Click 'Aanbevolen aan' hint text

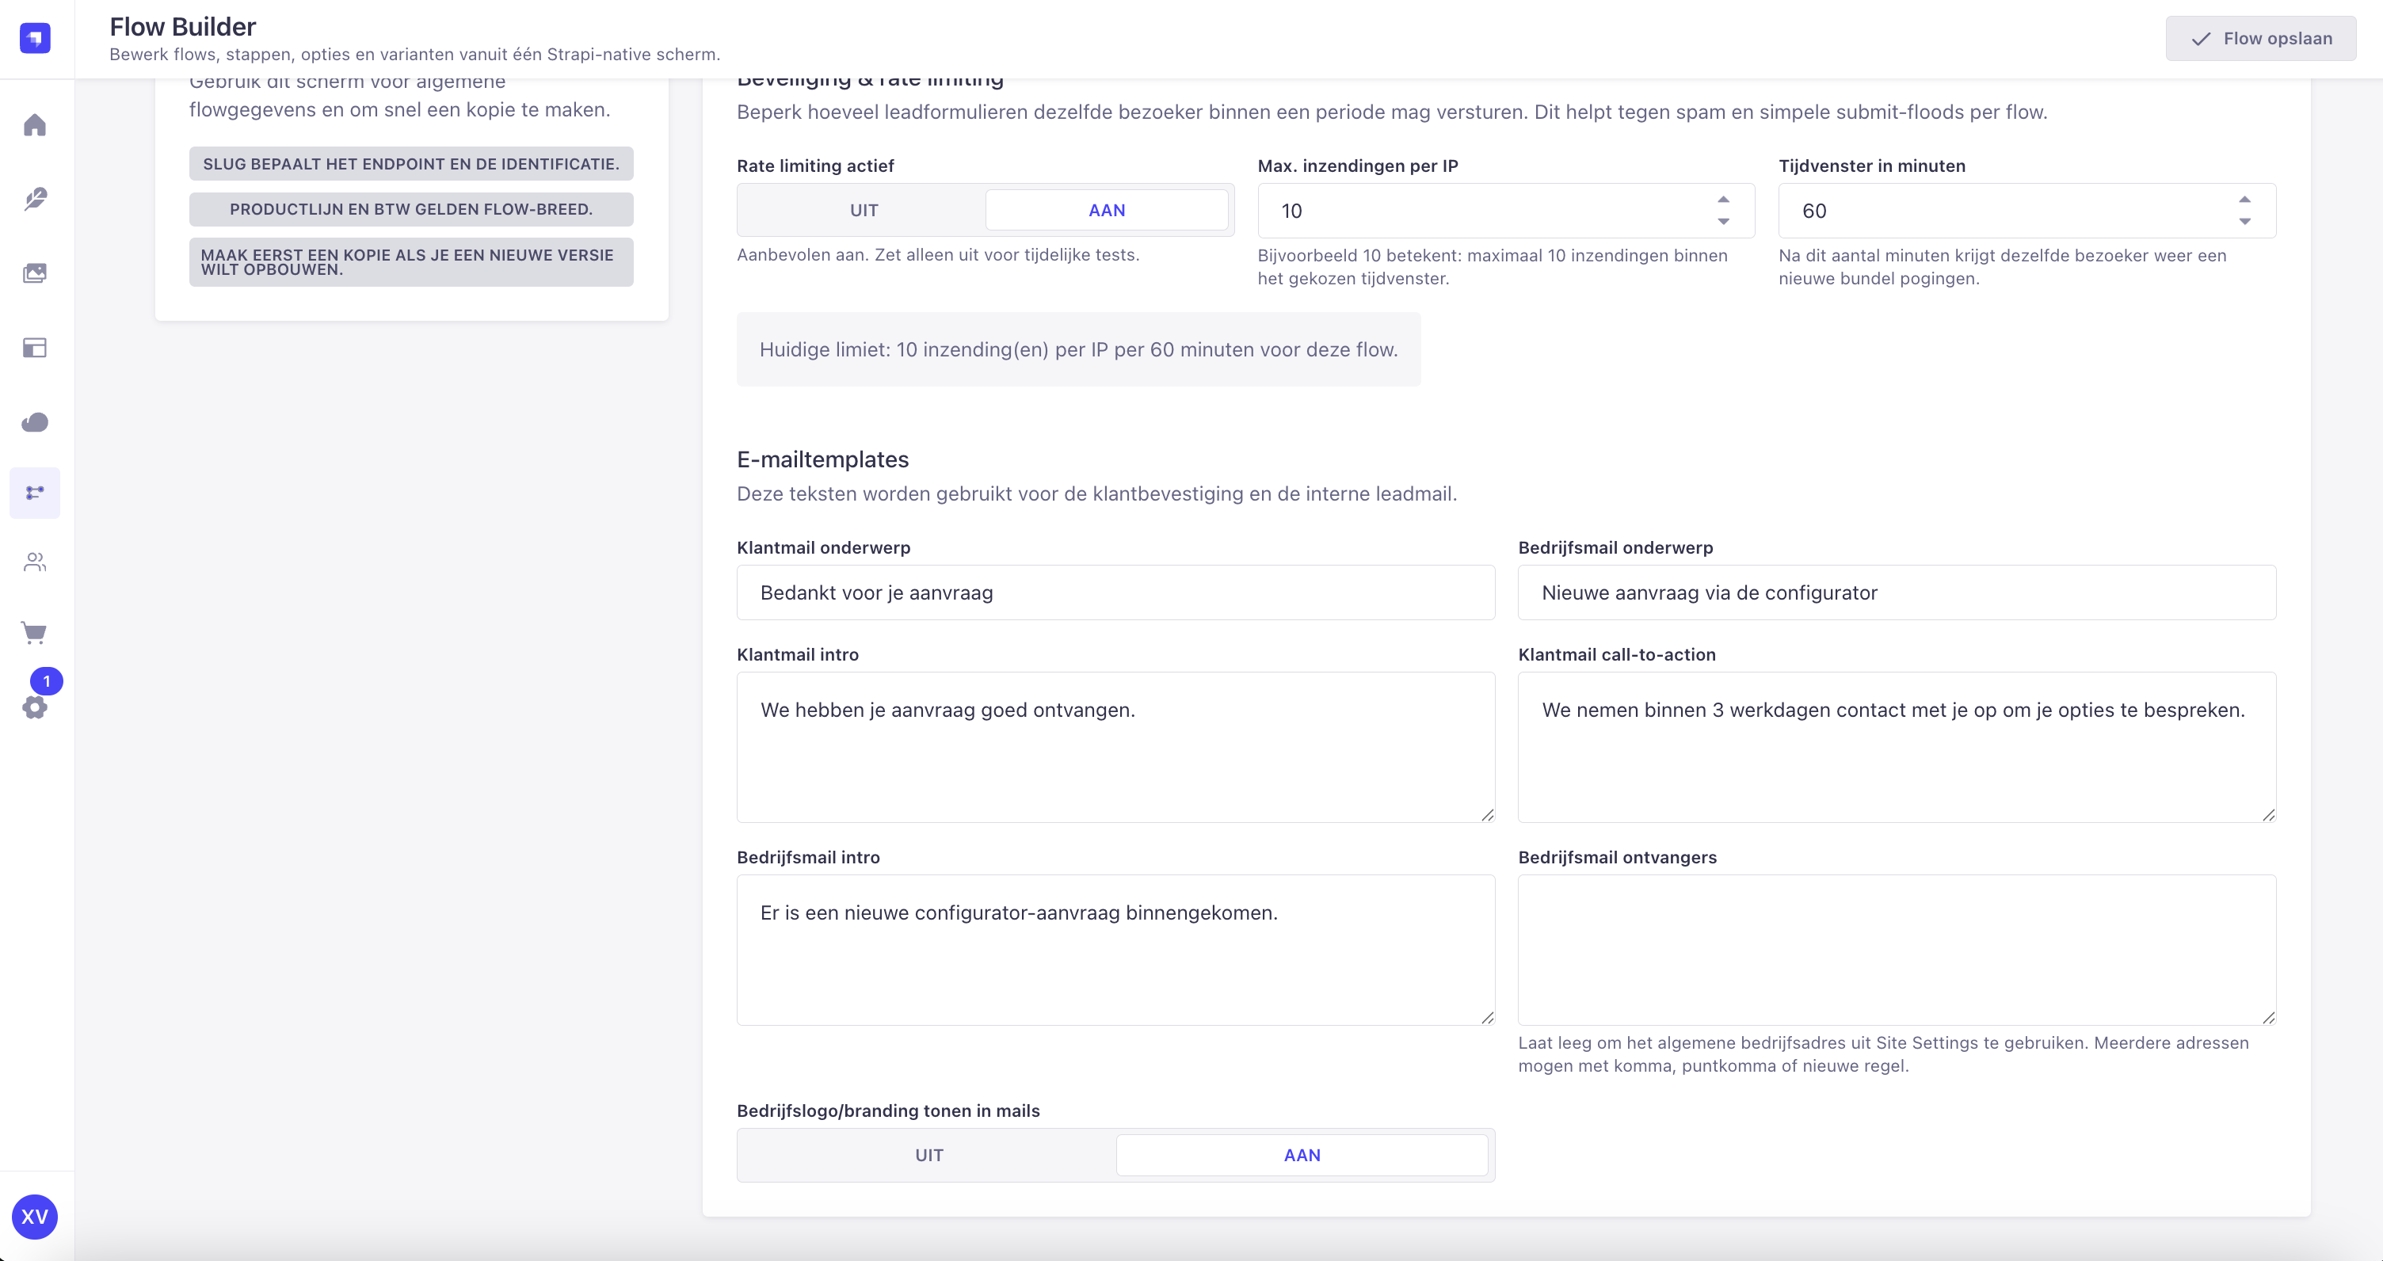tap(938, 254)
